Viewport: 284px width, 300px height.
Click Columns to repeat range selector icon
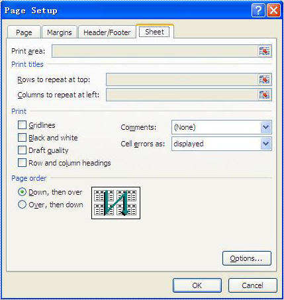(264, 95)
